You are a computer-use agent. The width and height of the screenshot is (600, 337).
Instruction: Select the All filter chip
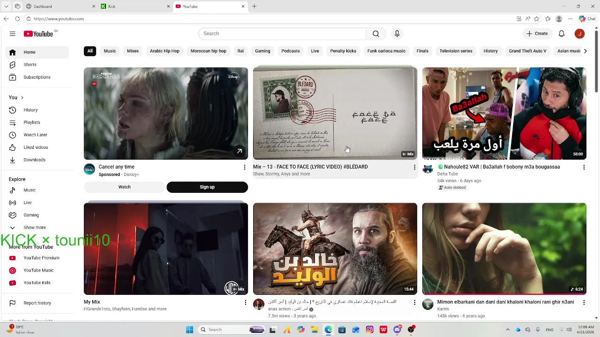pos(90,51)
